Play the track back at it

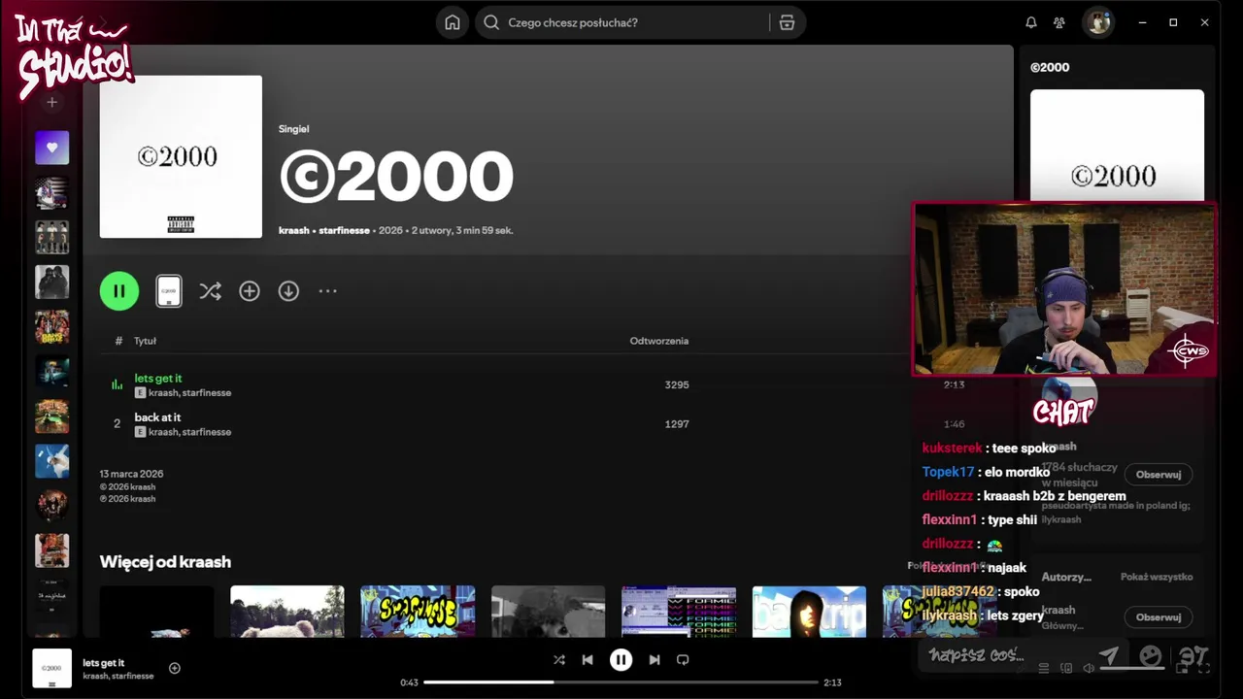157,417
